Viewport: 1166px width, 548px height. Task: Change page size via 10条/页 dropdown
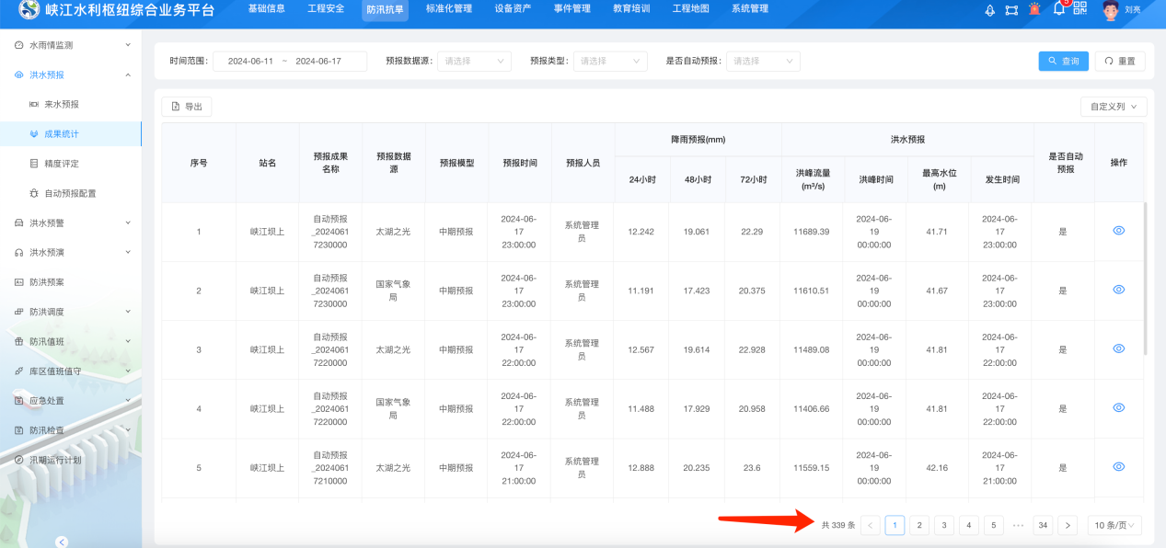[x=1115, y=525]
